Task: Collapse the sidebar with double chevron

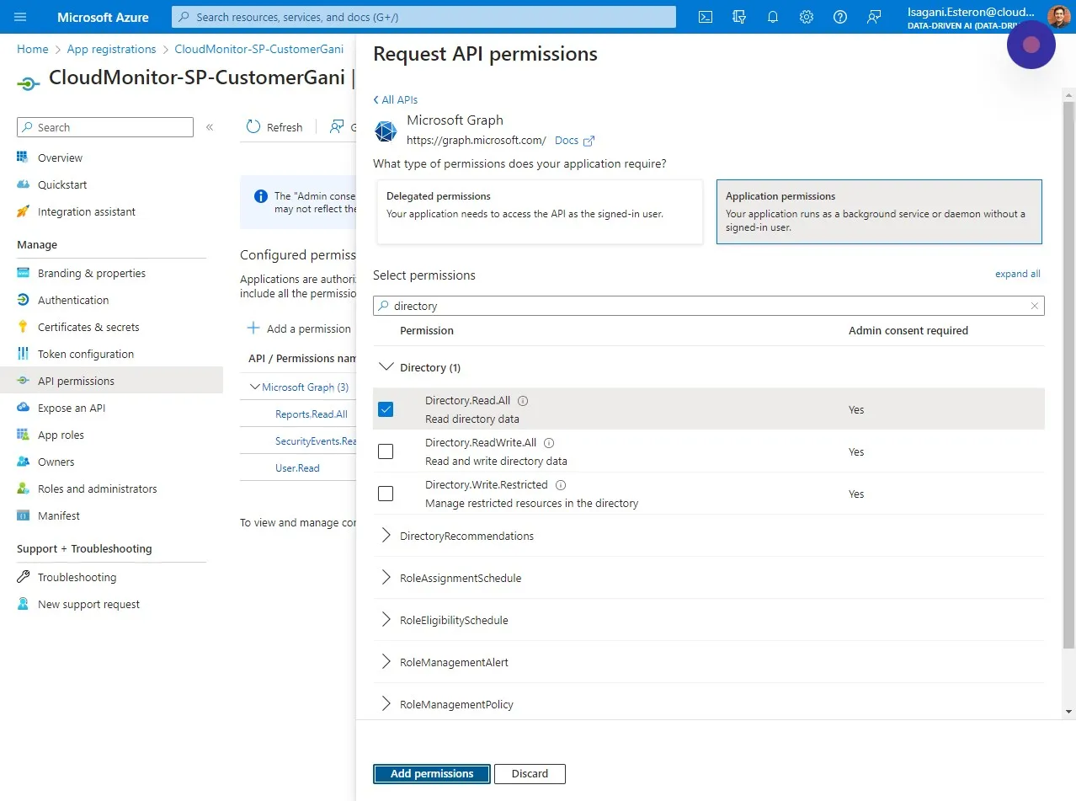Action: point(210,127)
